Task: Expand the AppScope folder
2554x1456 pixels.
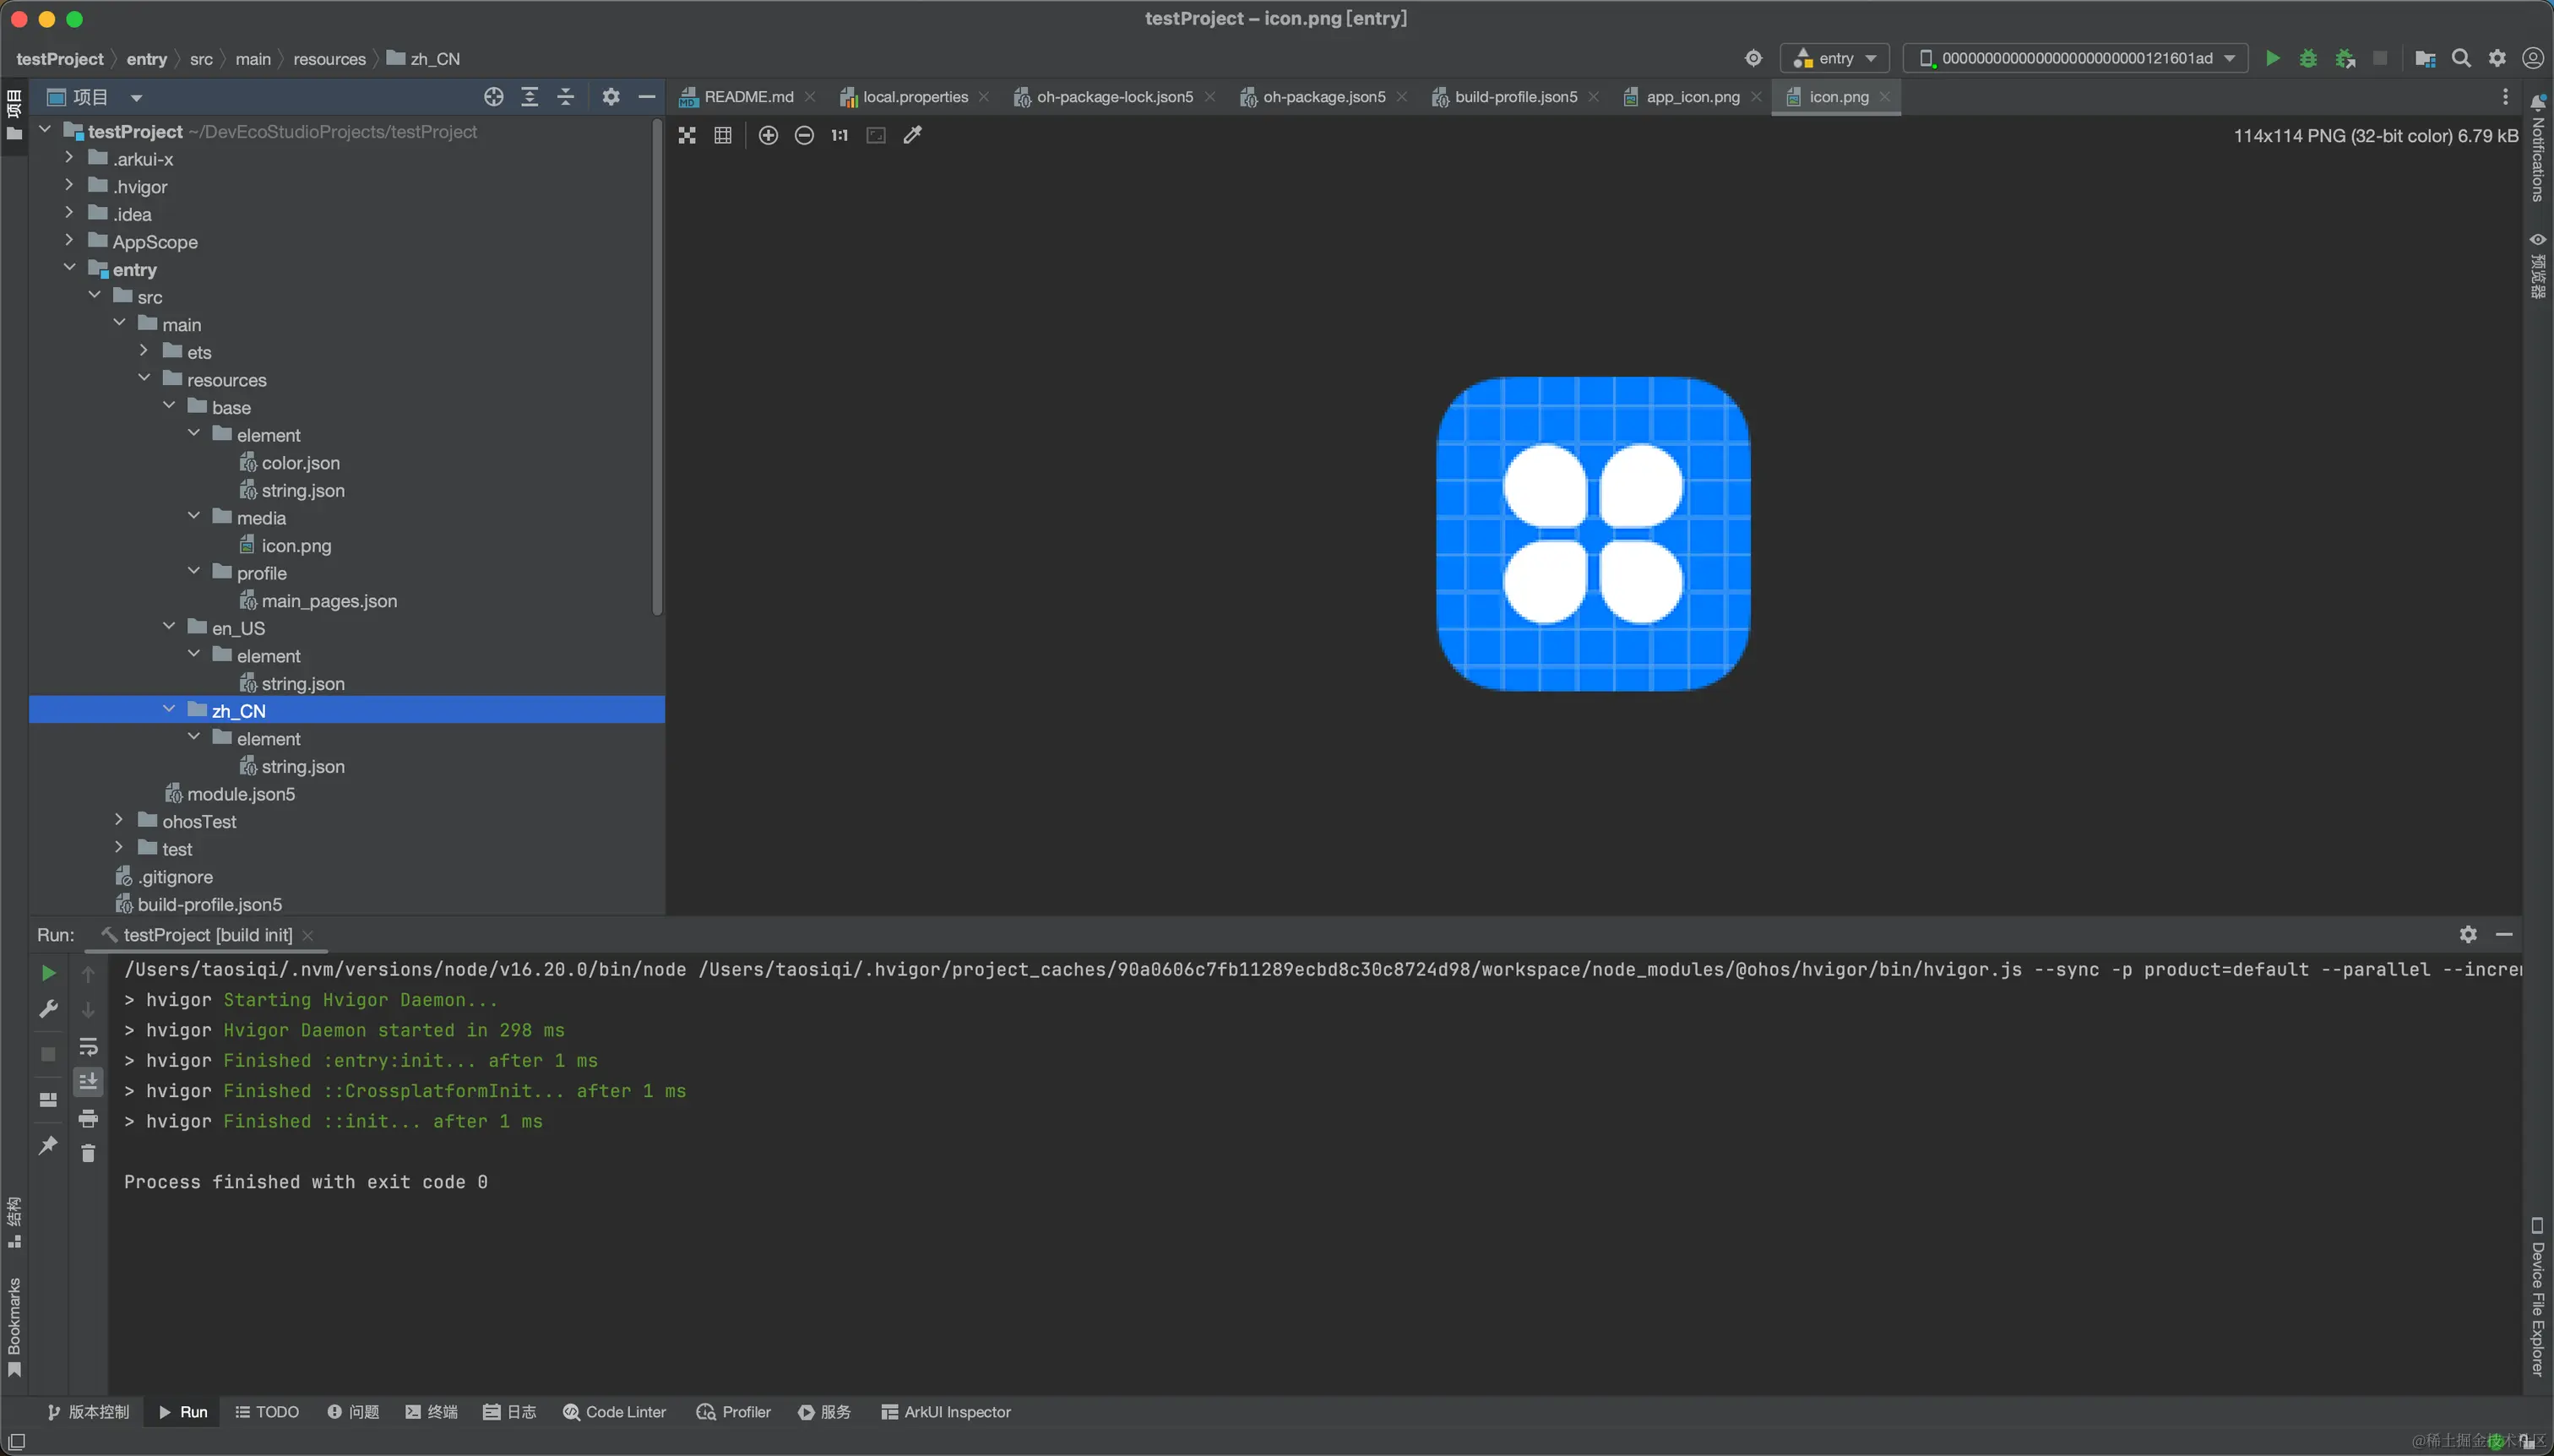Action: [x=69, y=241]
